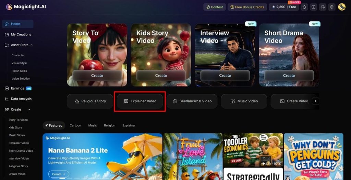The image size is (351, 180).
Task: Open the Discord icon in header
Action: [x=323, y=7]
